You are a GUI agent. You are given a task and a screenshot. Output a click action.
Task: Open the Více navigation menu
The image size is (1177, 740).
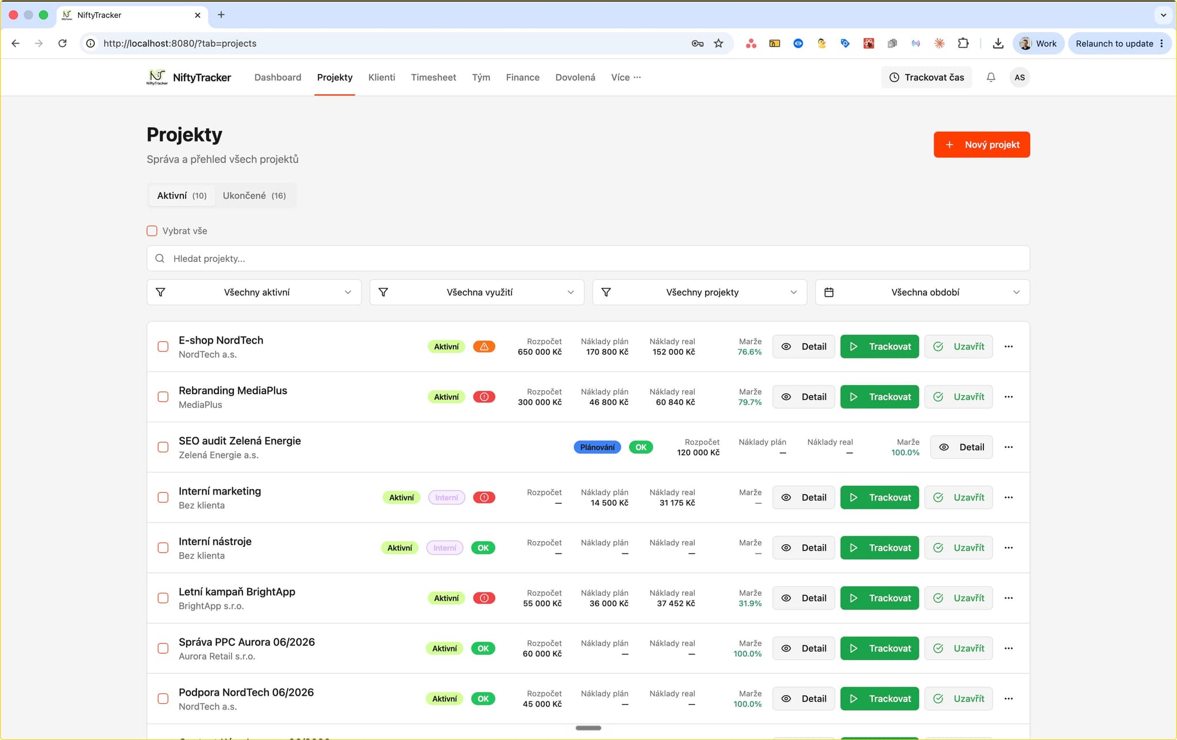pos(626,77)
